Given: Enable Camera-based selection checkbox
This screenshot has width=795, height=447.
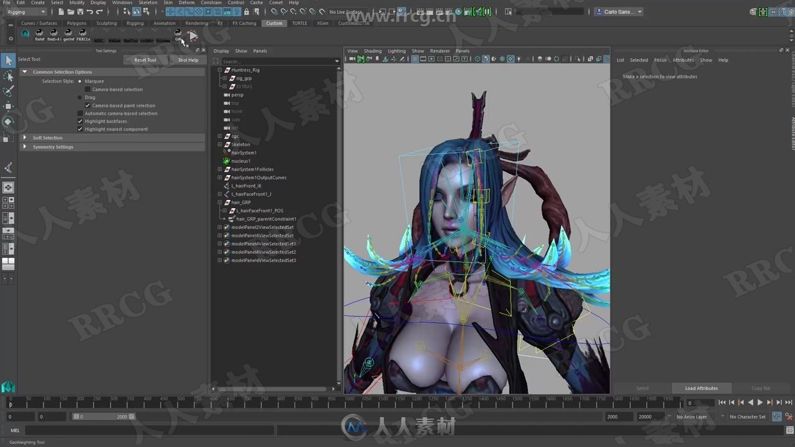Looking at the screenshot, I should pos(88,89).
